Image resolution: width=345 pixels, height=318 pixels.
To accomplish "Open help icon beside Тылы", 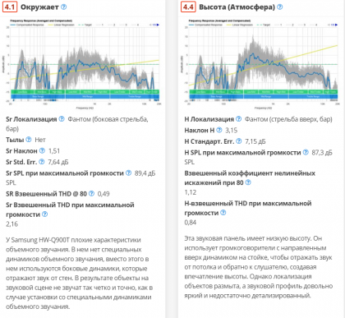I will coord(29,140).
